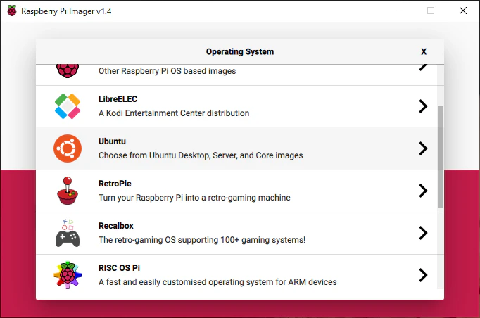480x318 pixels.
Task: Select the RetroPie entry title
Action: pyautogui.click(x=115, y=184)
